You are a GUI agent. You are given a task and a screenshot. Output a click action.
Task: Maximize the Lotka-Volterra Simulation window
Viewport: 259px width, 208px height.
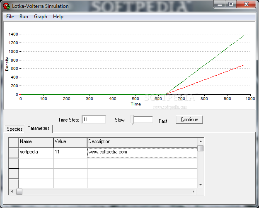click(x=231, y=4)
